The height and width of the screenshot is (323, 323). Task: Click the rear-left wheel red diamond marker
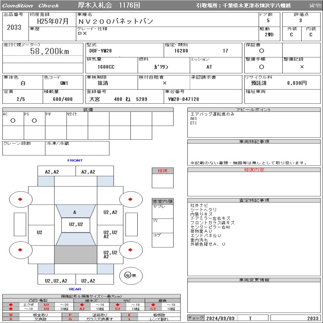tap(20, 250)
